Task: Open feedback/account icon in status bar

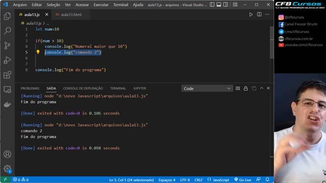Action: tap(258, 179)
